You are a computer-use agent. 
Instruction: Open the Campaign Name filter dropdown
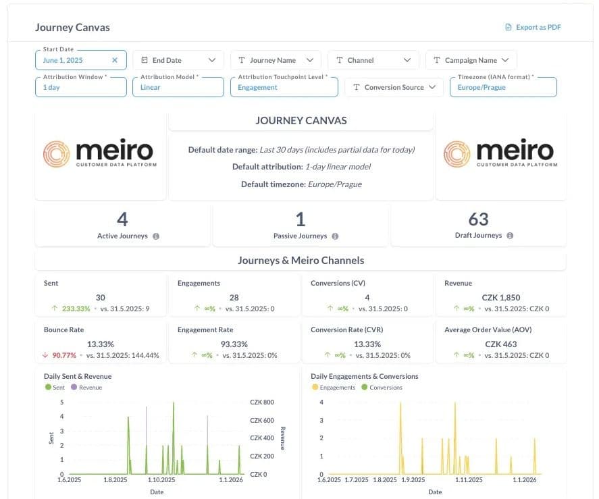coord(505,60)
